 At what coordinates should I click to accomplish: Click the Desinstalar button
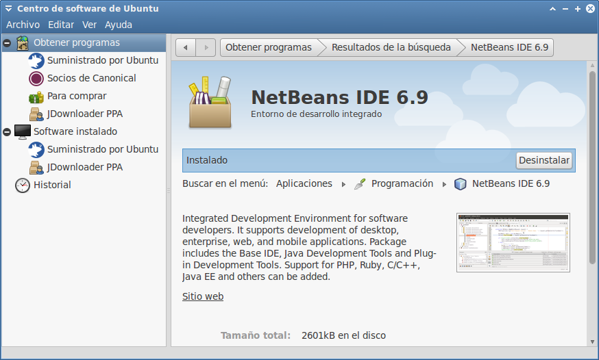pos(544,160)
